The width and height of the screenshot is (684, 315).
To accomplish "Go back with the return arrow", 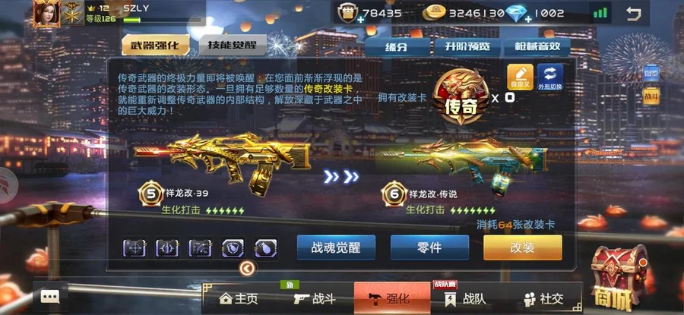I will 633,13.
